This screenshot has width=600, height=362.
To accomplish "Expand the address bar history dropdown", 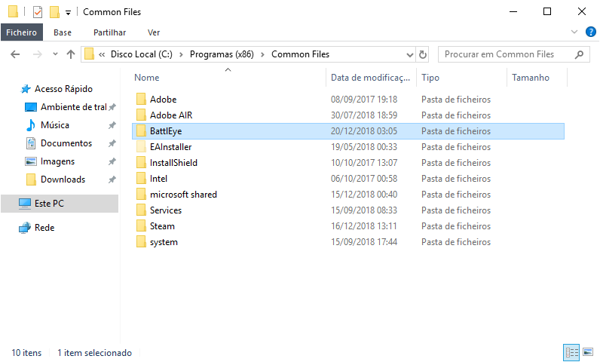I will 410,54.
